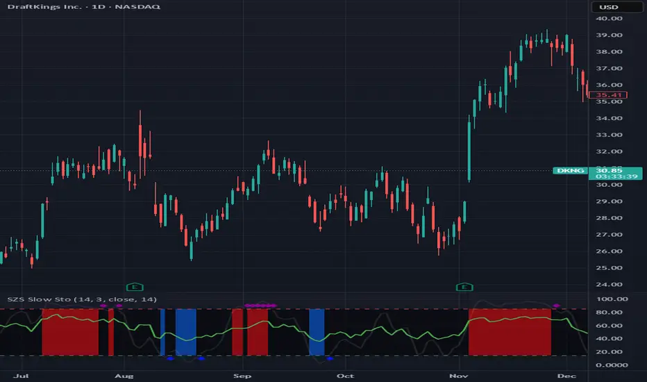Click the 39.00 price axis label
647x382 pixels.
[x=609, y=35]
